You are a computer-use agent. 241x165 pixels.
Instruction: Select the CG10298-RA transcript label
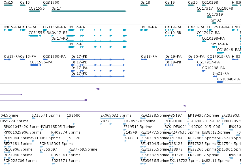(x=213, y=38)
